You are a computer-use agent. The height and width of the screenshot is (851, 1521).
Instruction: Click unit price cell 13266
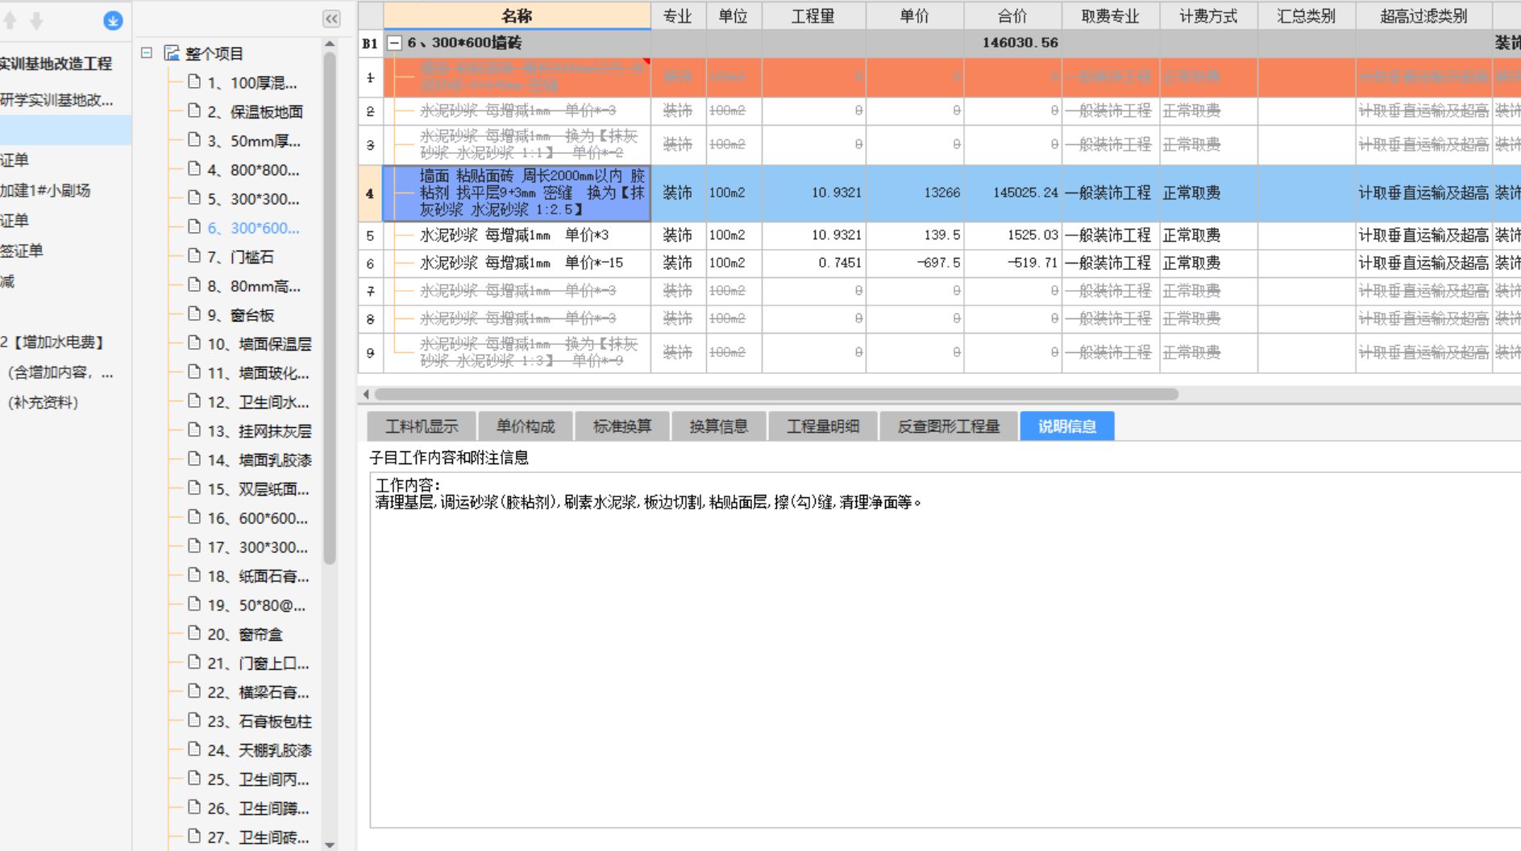(915, 193)
